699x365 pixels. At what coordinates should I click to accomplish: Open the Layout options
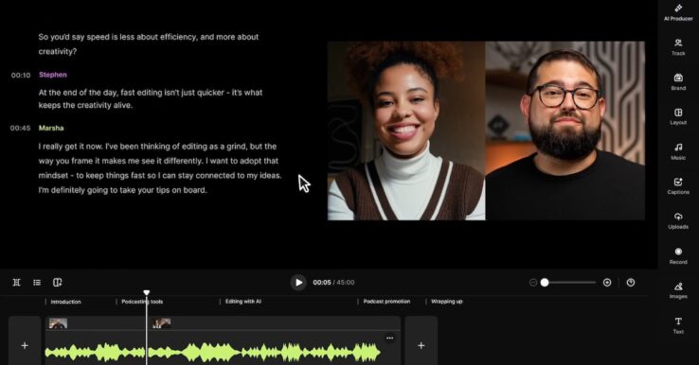(x=678, y=116)
